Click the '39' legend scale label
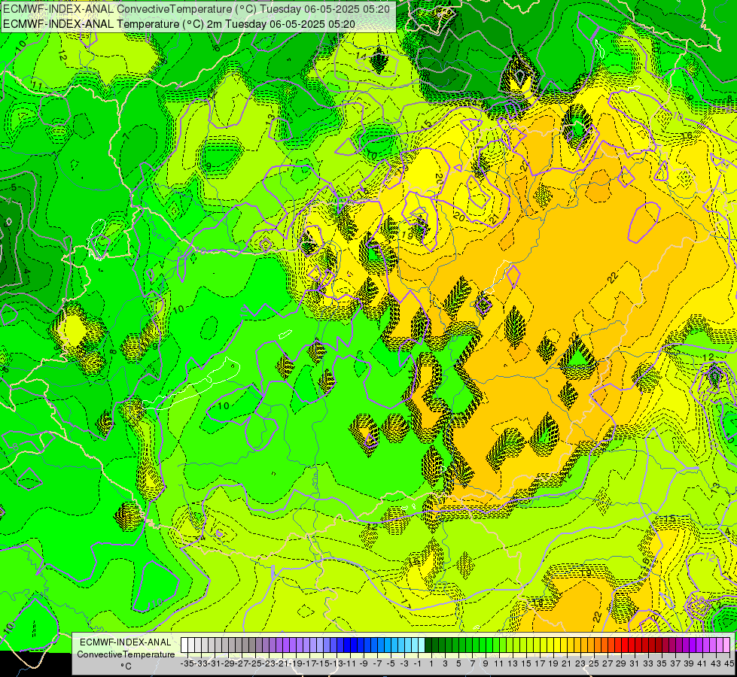This screenshot has width=737, height=677. tap(689, 663)
